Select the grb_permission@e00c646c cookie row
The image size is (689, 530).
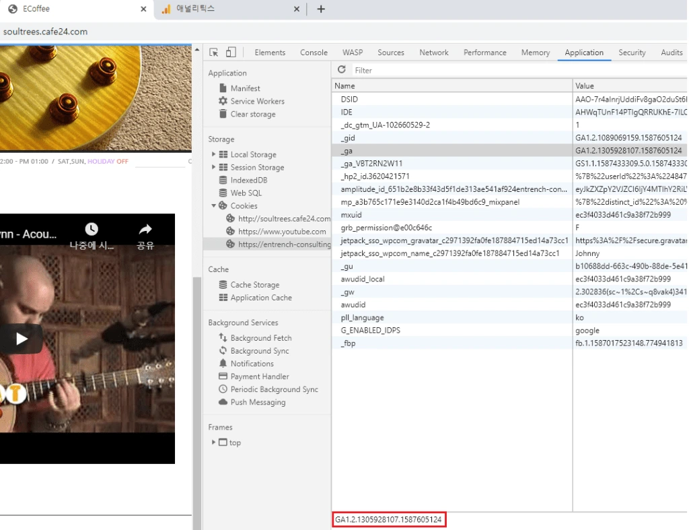click(510, 228)
